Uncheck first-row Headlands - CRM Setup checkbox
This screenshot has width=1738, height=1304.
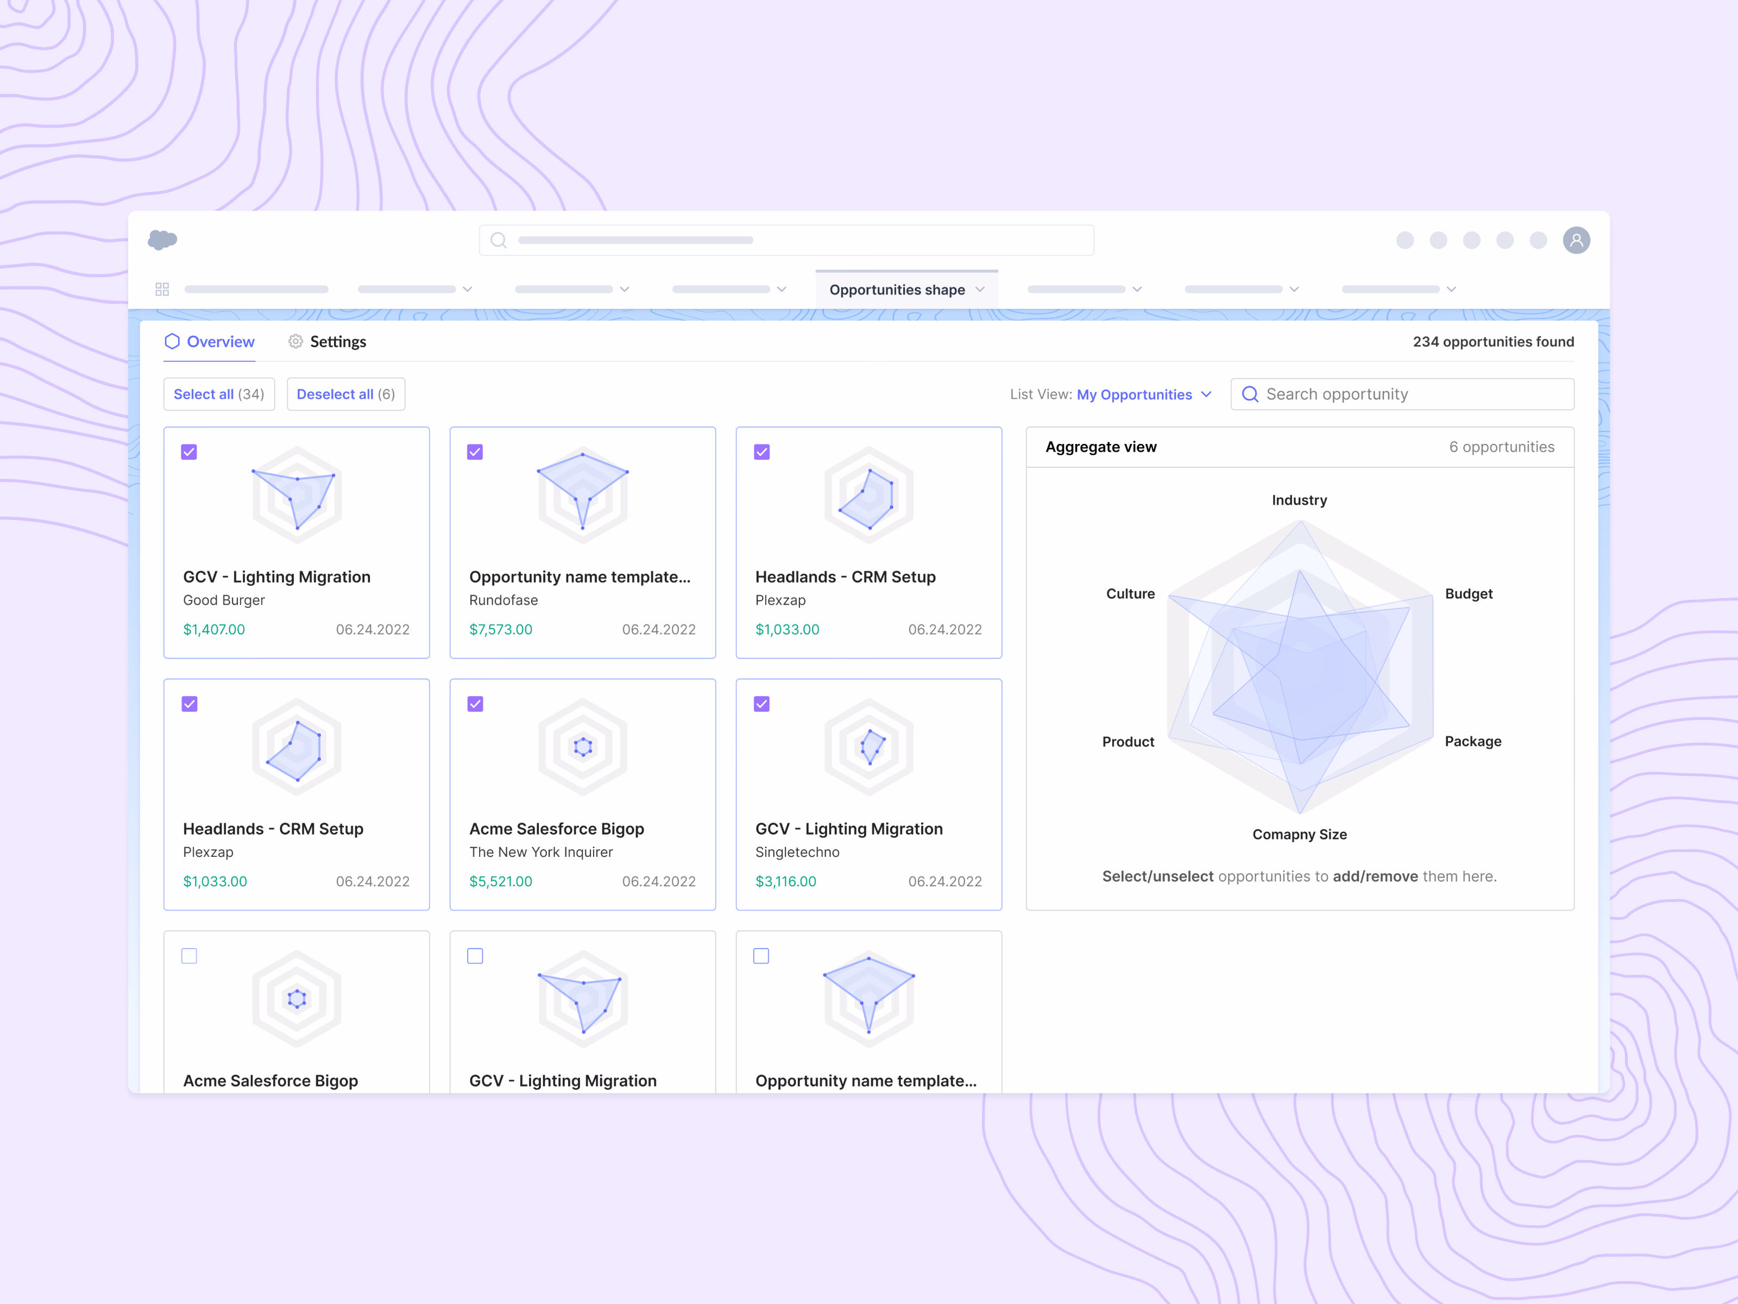761,452
